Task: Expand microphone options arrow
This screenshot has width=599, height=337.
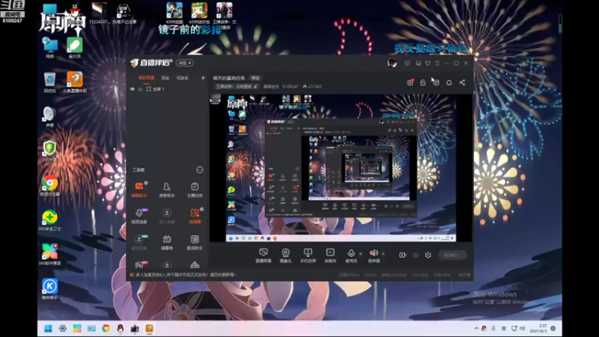Action: tap(360, 253)
